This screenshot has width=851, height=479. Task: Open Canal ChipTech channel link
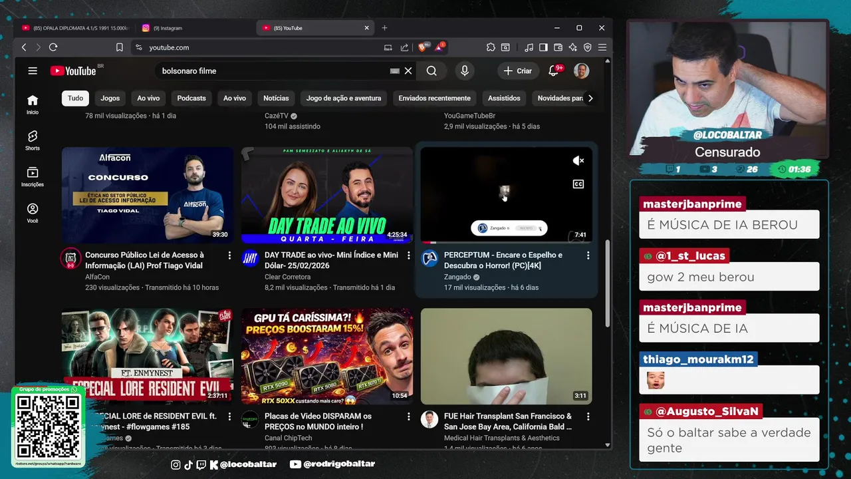pyautogui.click(x=288, y=438)
